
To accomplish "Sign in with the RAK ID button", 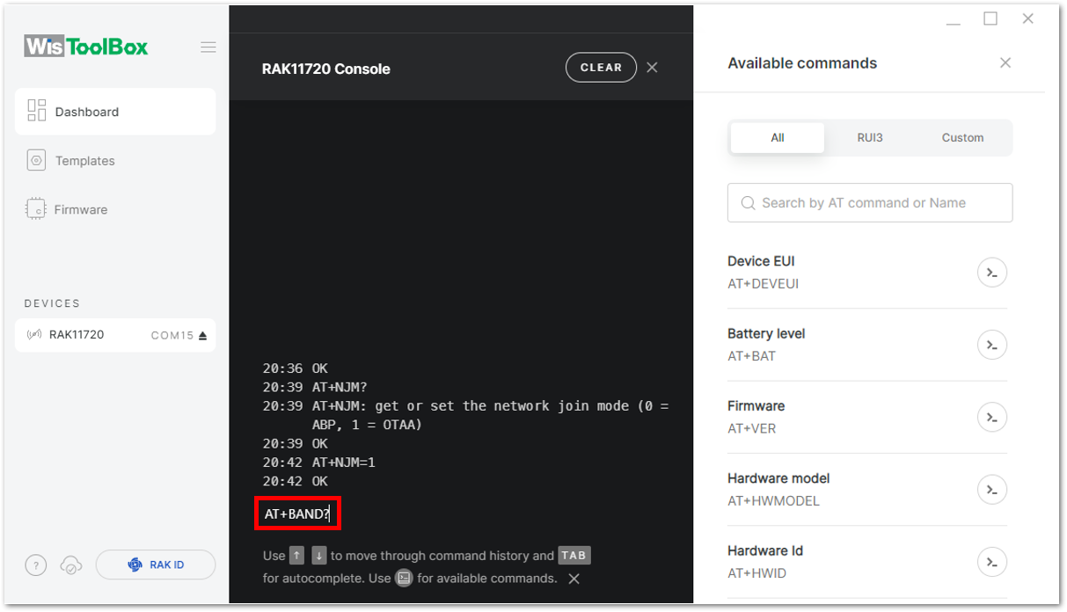I will click(x=156, y=565).
